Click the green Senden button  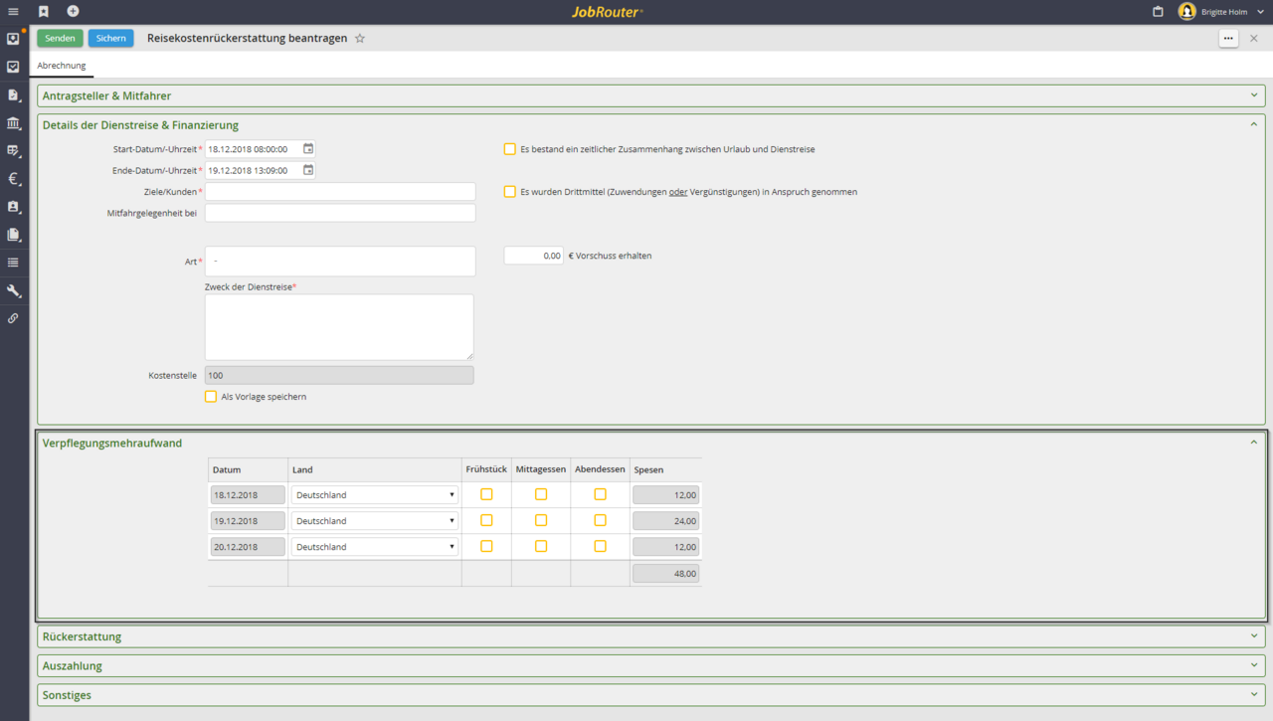(x=60, y=39)
